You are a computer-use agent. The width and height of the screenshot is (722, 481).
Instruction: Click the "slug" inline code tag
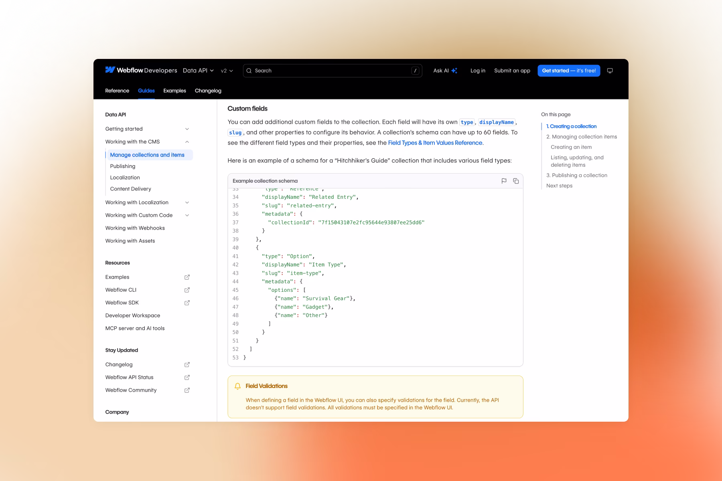click(x=235, y=133)
